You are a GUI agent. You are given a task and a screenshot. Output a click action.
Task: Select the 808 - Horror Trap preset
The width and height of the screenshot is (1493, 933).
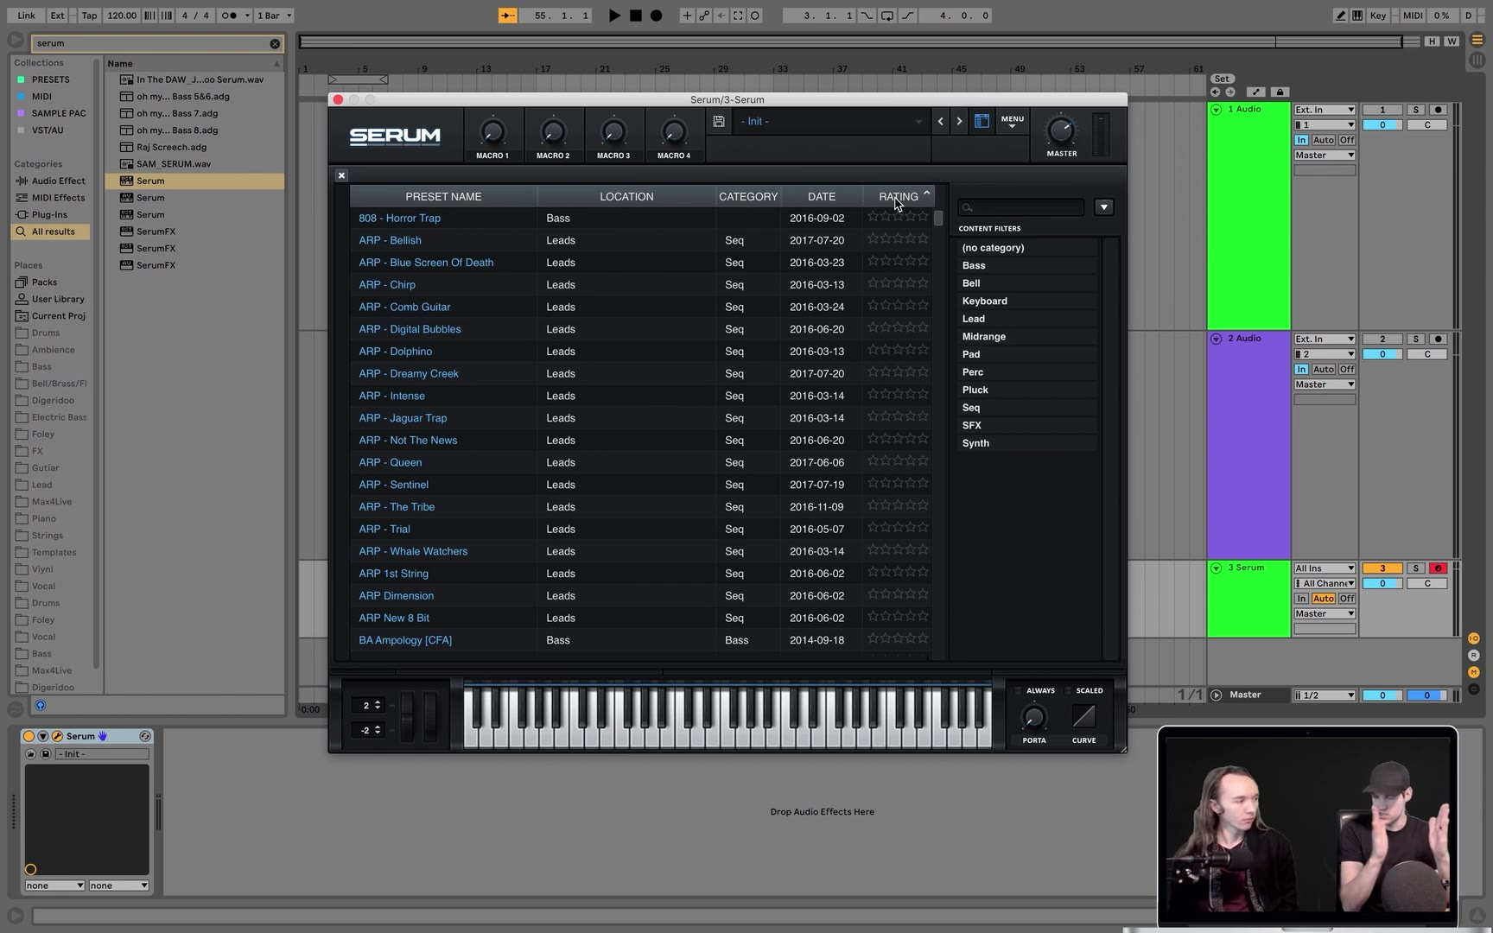coord(399,219)
